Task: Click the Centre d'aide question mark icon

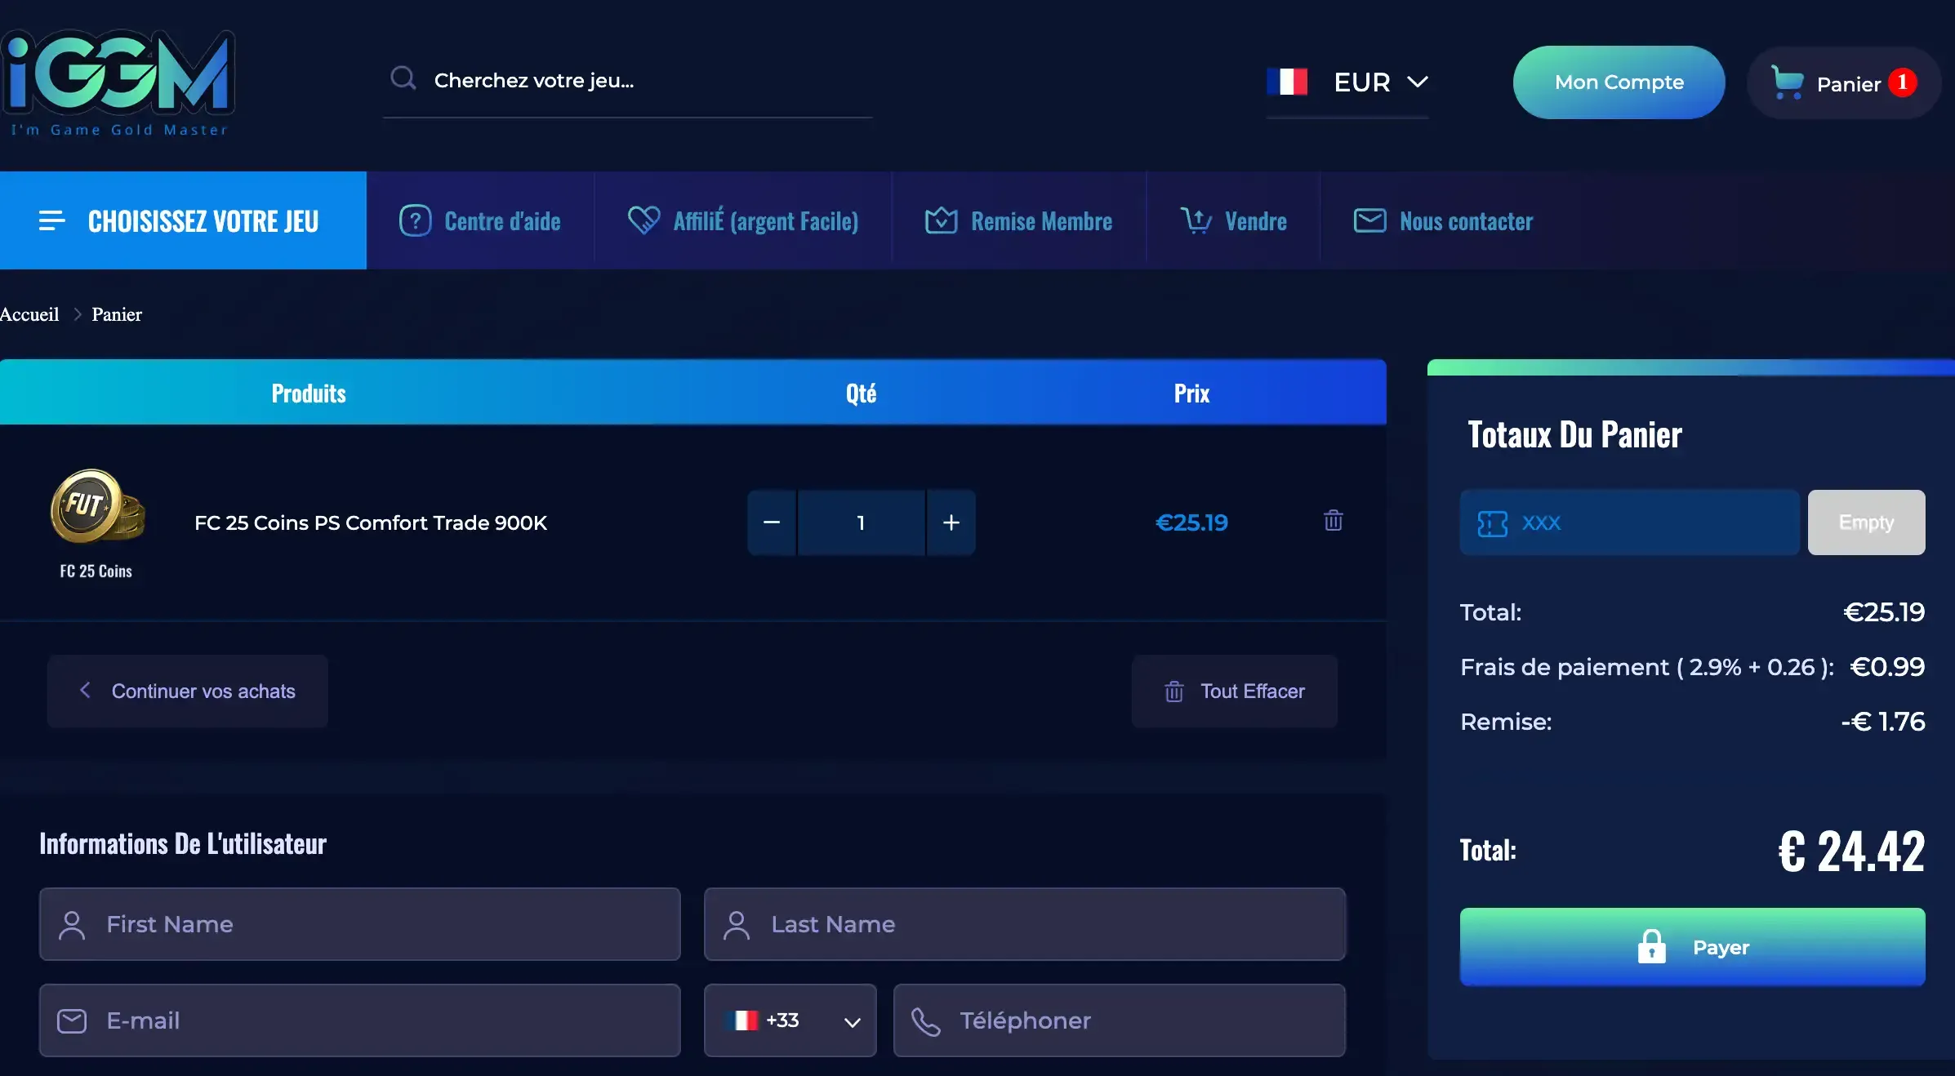Action: pyautogui.click(x=415, y=220)
